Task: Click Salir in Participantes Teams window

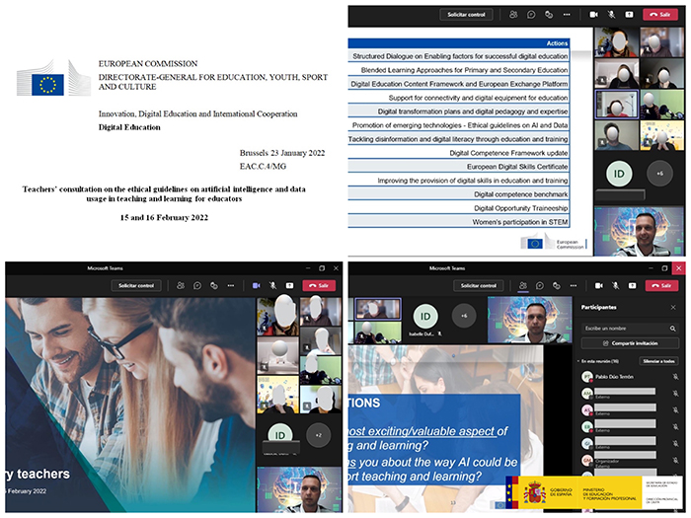Action: 662,285
